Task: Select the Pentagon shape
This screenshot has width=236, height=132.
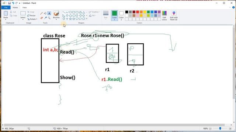Action: coord(70,15)
